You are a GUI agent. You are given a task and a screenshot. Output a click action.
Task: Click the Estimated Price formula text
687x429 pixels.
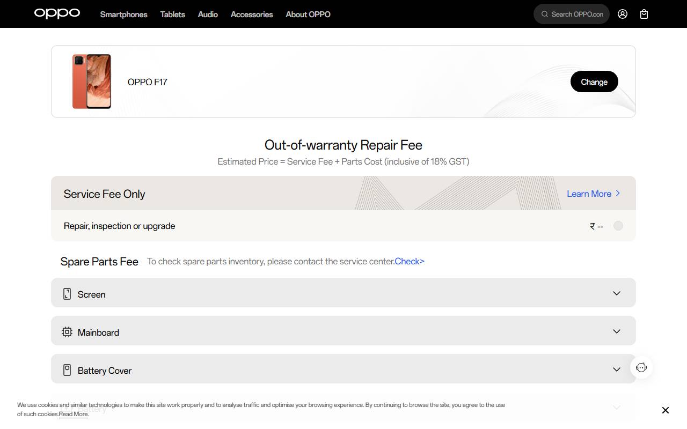point(343,161)
